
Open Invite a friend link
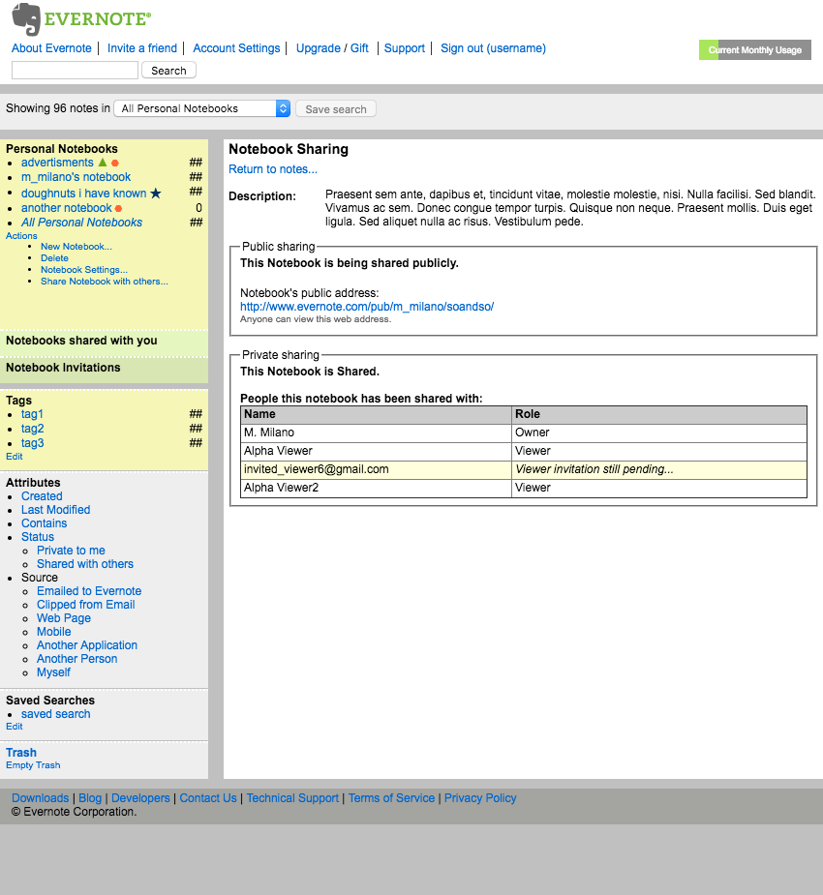142,48
